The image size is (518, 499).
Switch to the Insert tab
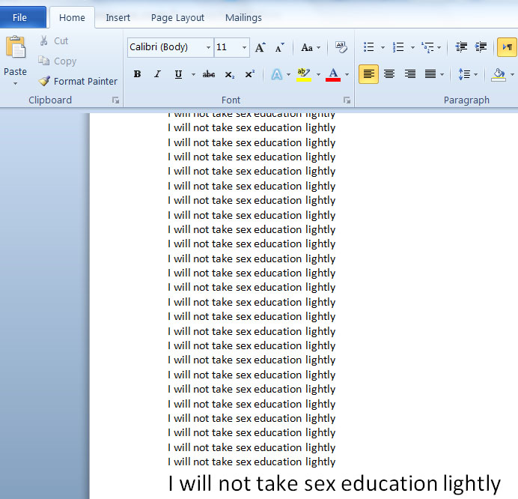(x=118, y=17)
